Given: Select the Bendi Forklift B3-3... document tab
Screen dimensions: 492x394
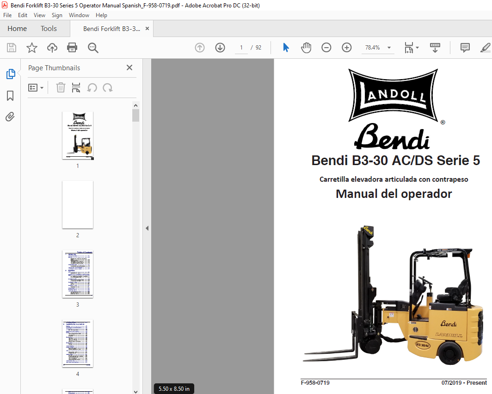Looking at the screenshot, I should tap(111, 29).
